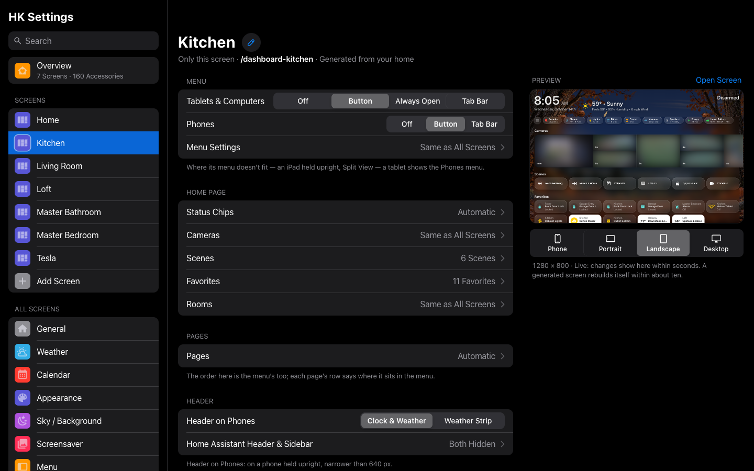Screen dimensions: 754x471
Task: Open Scenes row showing 6 Scenes
Action: (346, 258)
